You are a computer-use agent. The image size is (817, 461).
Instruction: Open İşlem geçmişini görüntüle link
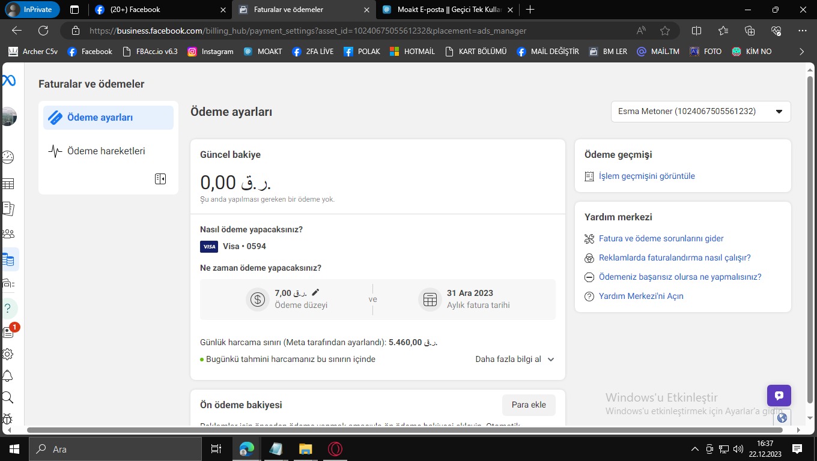[x=647, y=176]
